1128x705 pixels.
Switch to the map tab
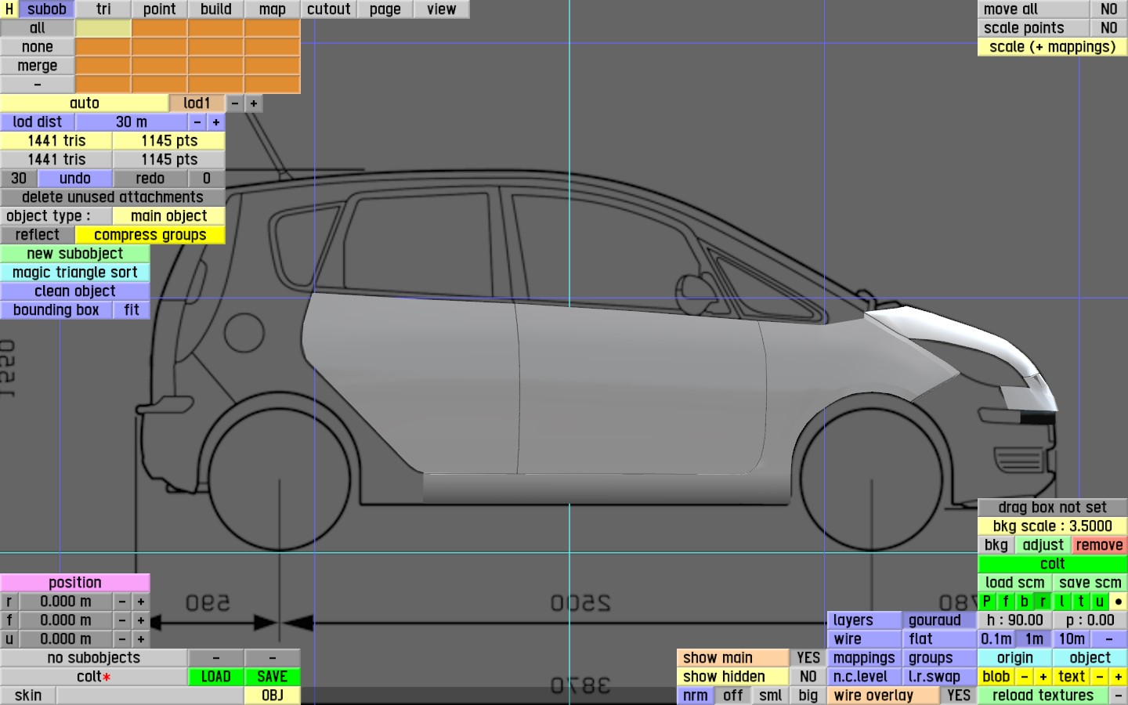[x=273, y=9]
